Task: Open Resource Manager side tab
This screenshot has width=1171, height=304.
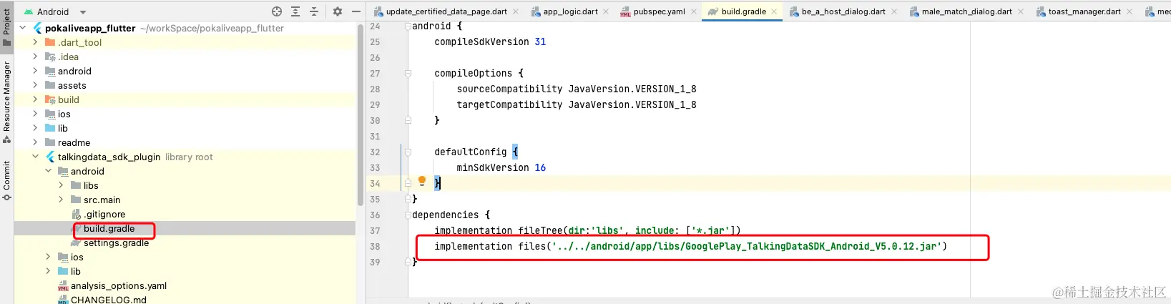Action: click(x=6, y=101)
